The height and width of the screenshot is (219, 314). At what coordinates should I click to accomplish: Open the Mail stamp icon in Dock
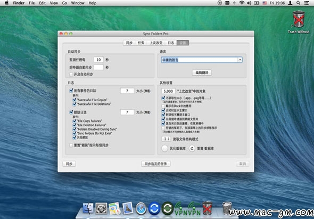(x=128, y=208)
